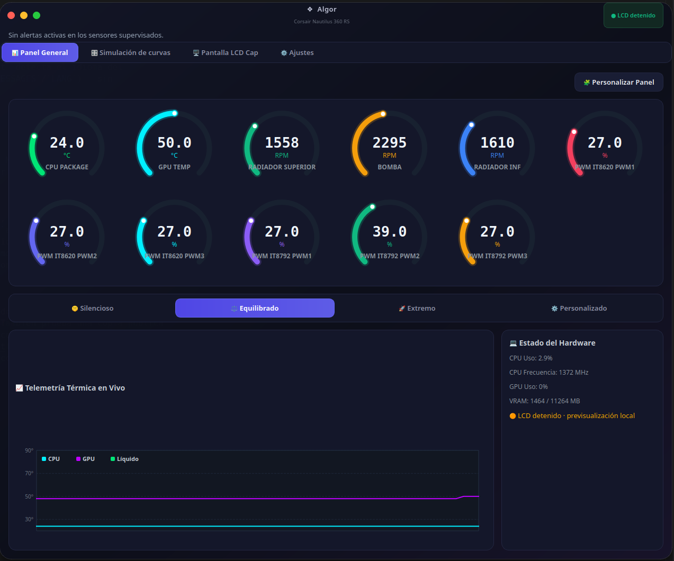Screen dimensions: 674x561
Task: Click the grid icon beside Simulación de curvas
Action: [94, 53]
